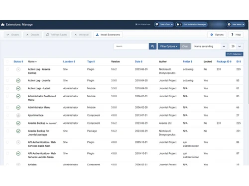Select checkbox for Administrator Menu
This screenshot has width=249, height=186.
[7, 107]
